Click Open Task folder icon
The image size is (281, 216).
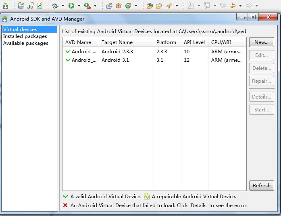click(159, 6)
